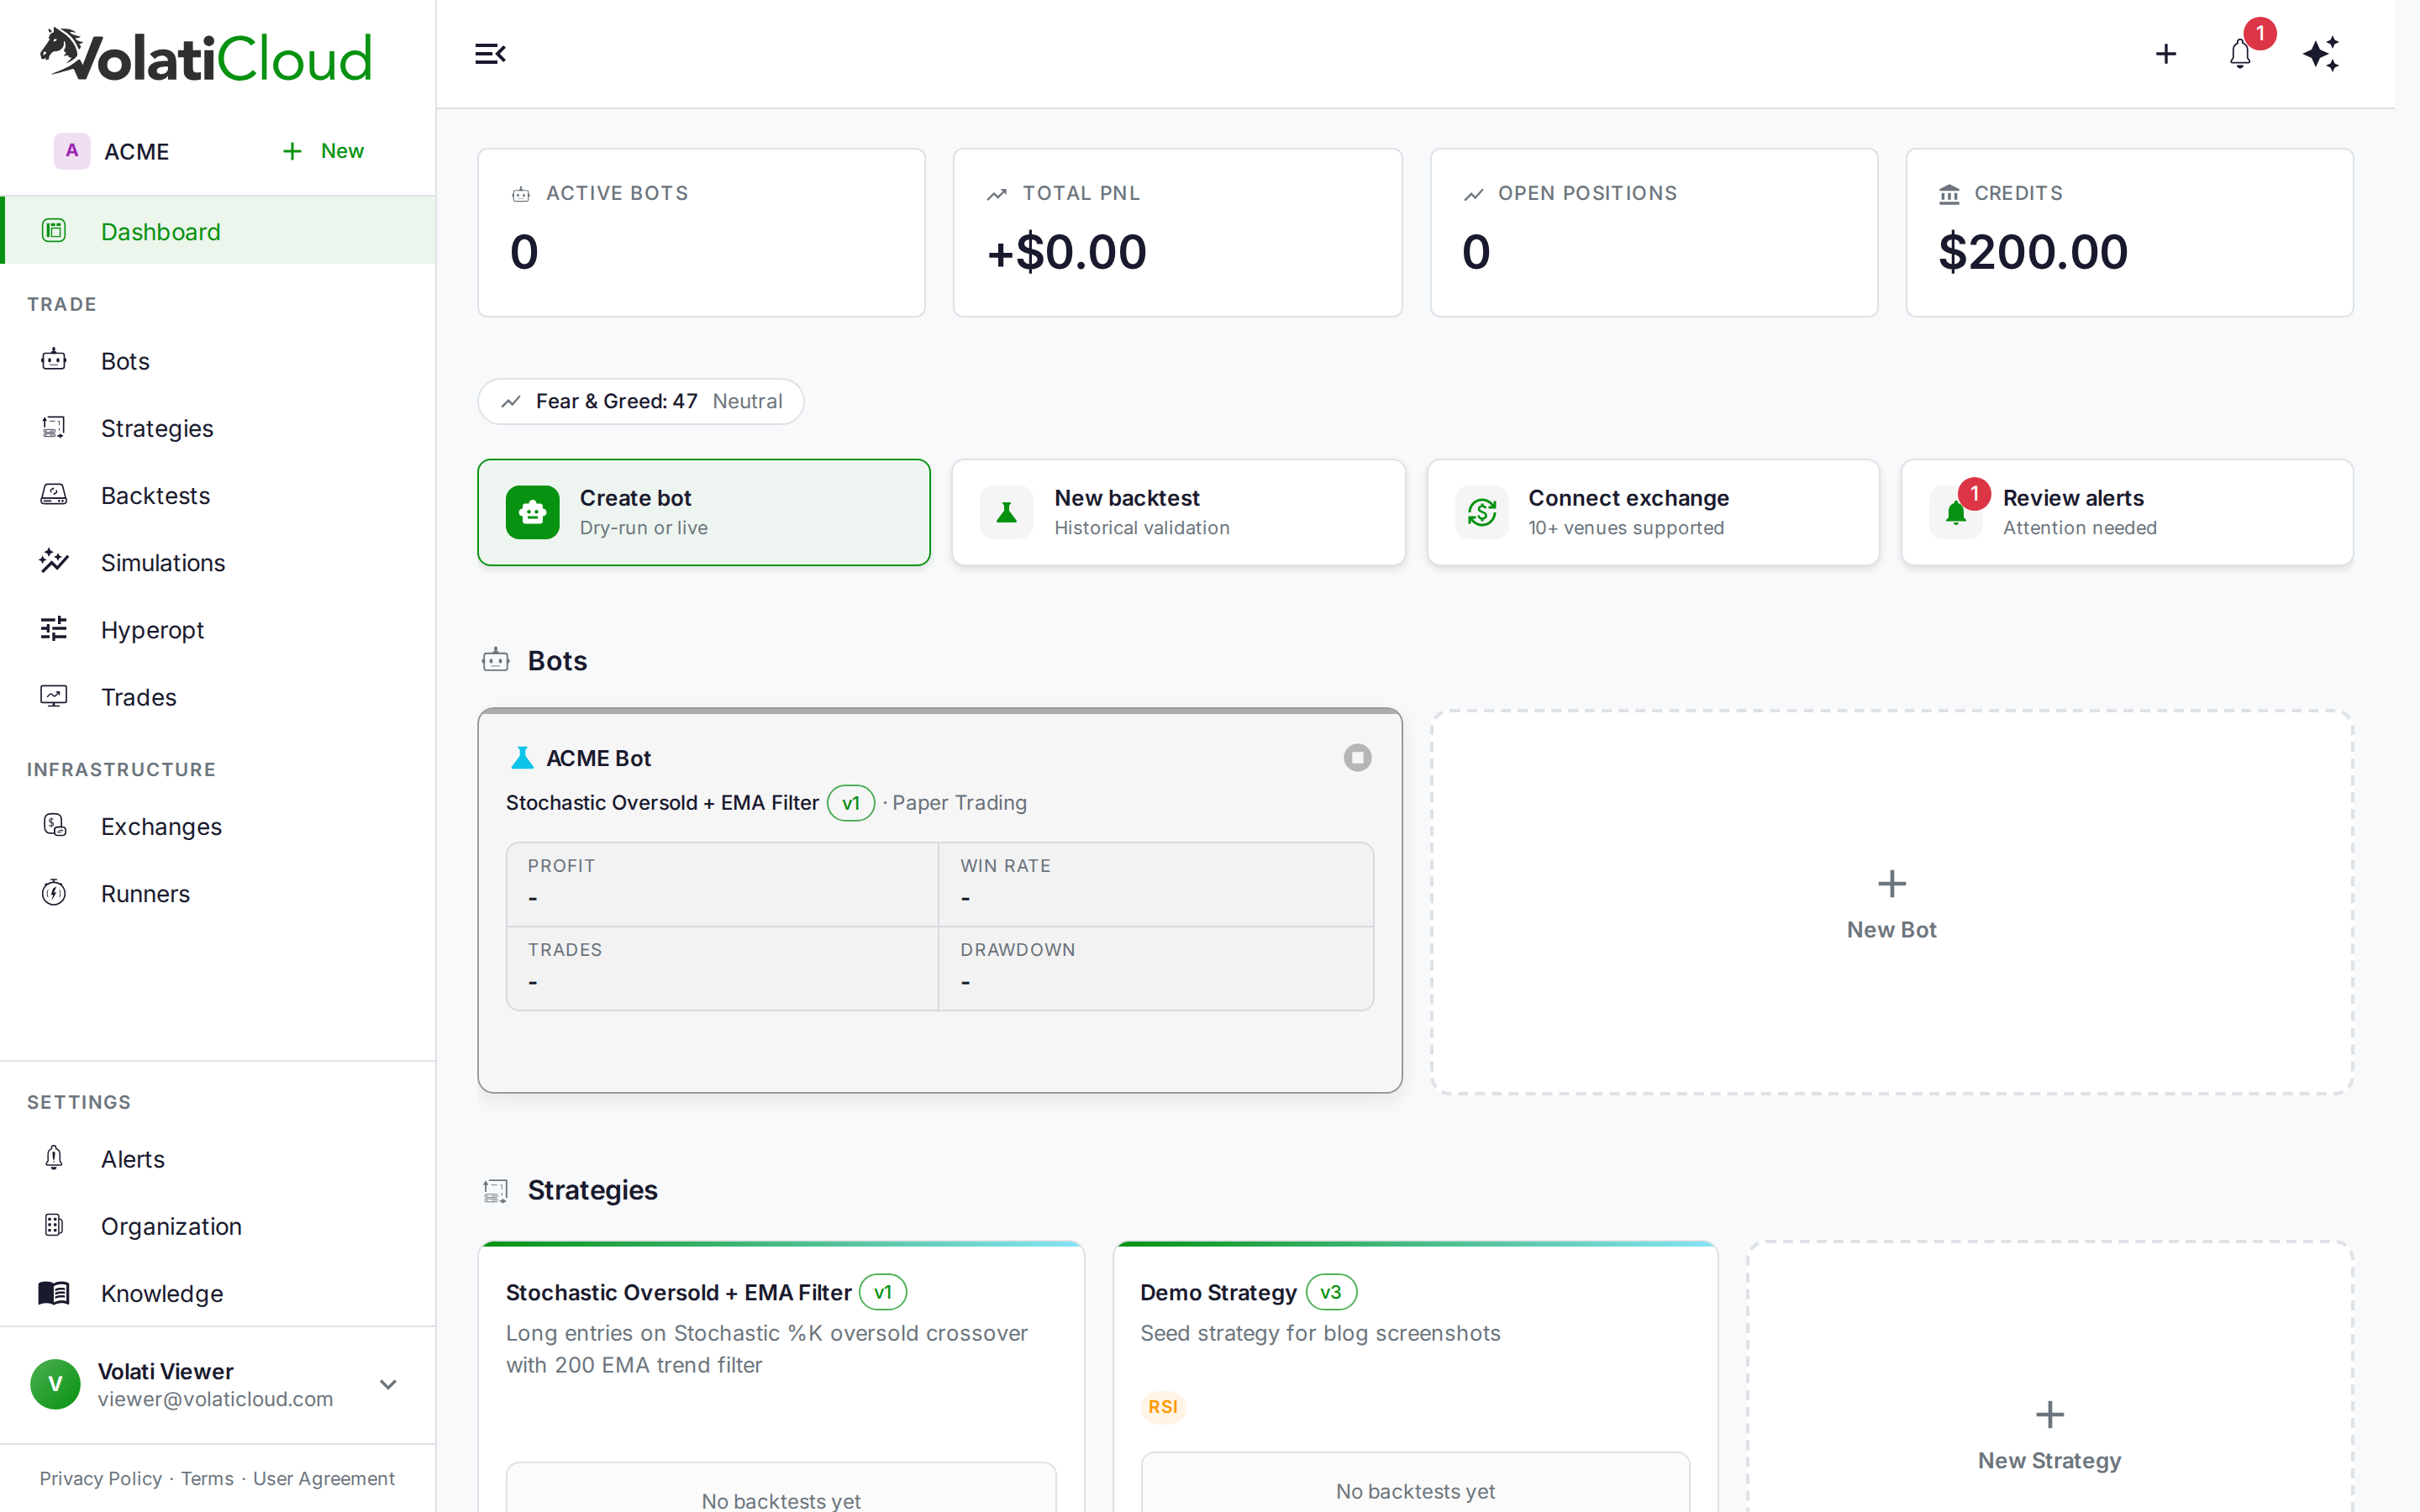This screenshot has height=1512, width=2420.
Task: Click the Fear & Greed index chip
Action: (x=641, y=401)
